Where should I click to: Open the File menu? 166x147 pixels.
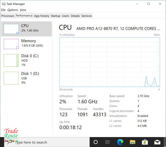coord(3,10)
